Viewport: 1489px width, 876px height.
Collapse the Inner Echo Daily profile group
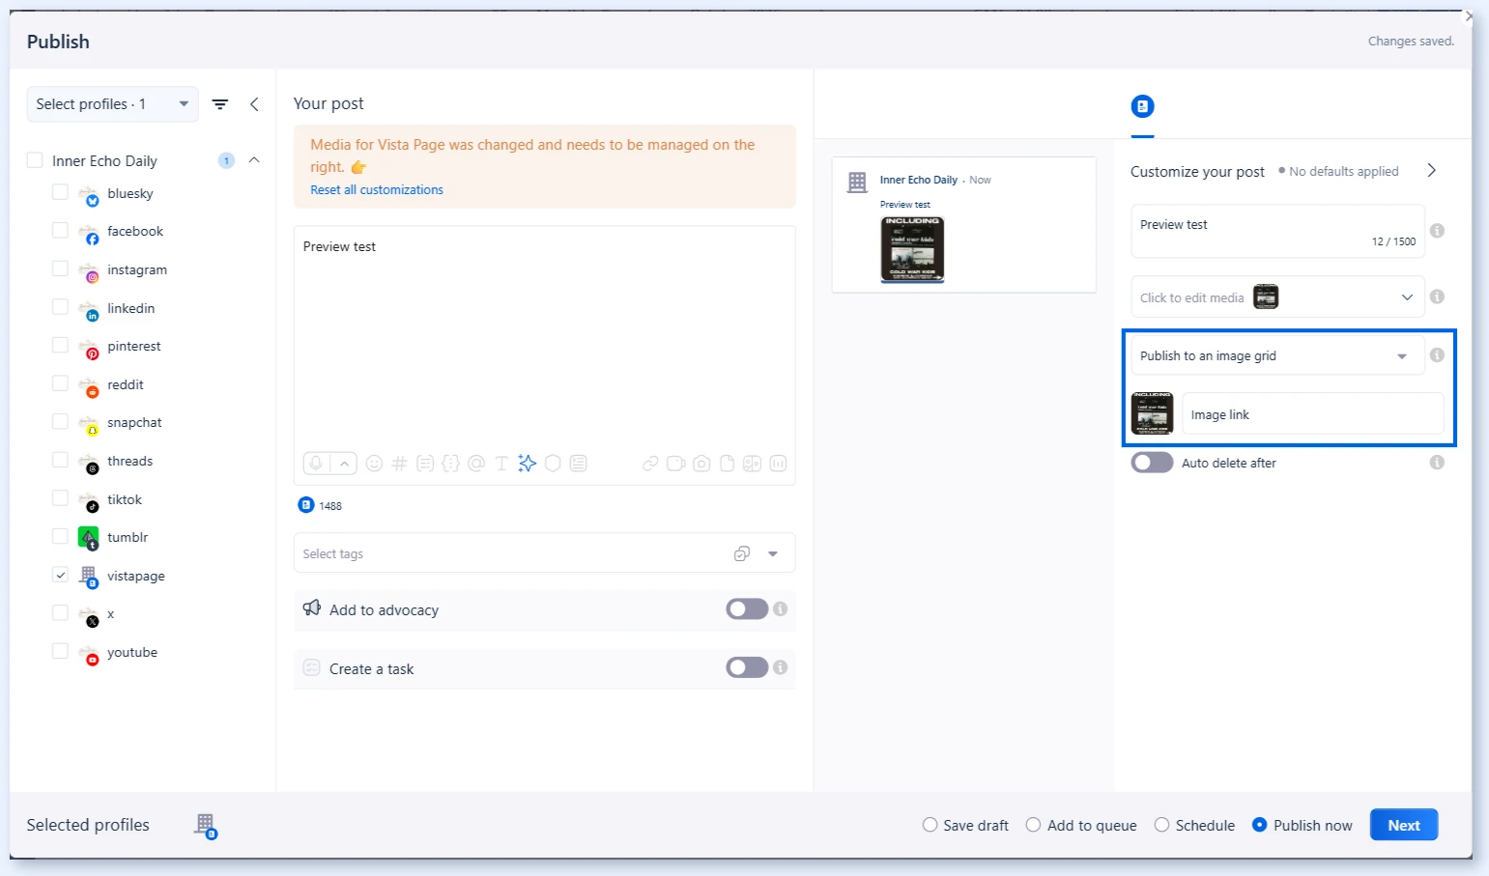[x=254, y=160]
